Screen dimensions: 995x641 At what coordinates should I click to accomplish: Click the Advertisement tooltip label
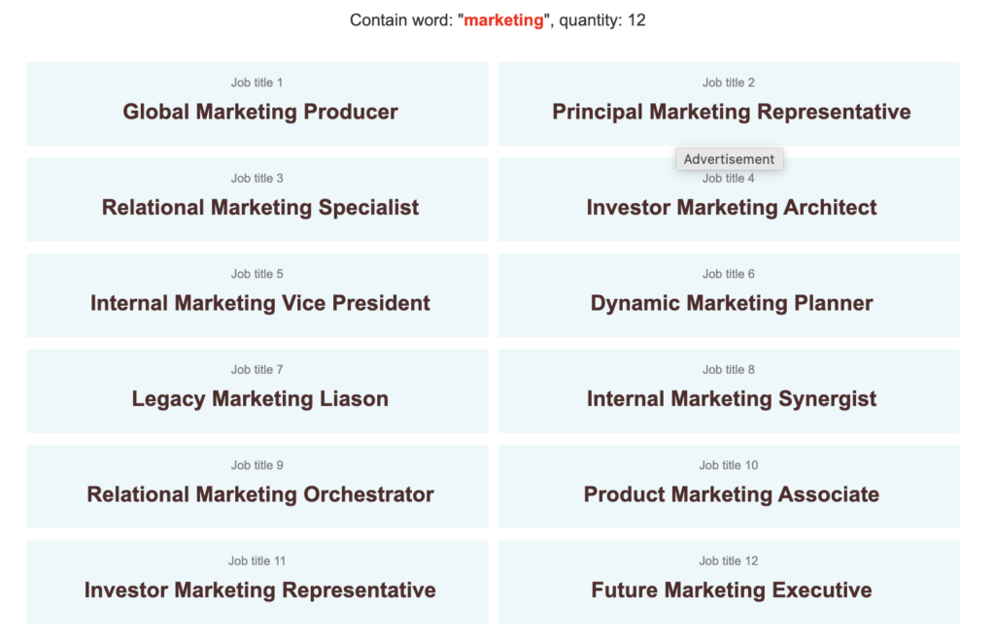click(x=729, y=159)
